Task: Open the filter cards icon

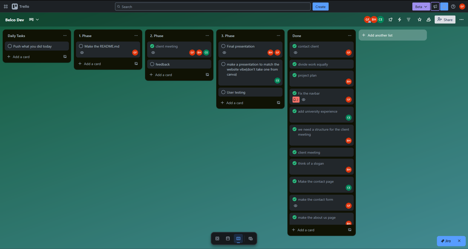Action: (x=409, y=20)
